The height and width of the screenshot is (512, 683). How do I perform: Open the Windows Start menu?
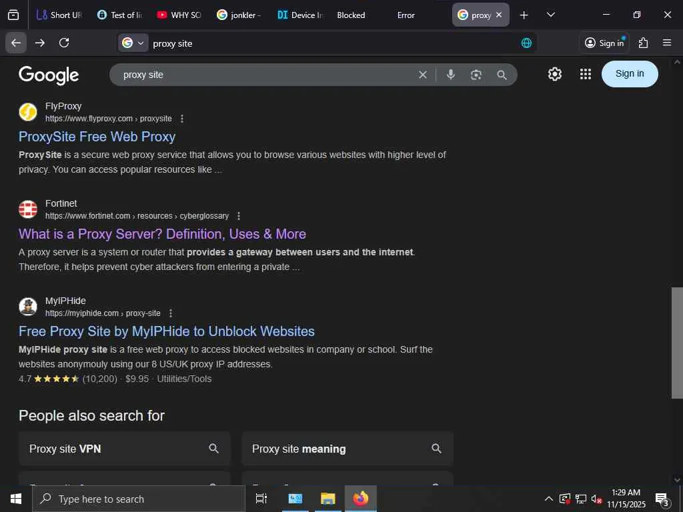click(16, 499)
